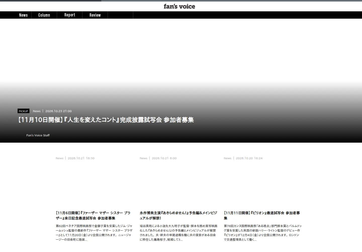Open the featured『人生を変えたコント』試写会 headline
The image size is (362, 252).
pos(105,120)
